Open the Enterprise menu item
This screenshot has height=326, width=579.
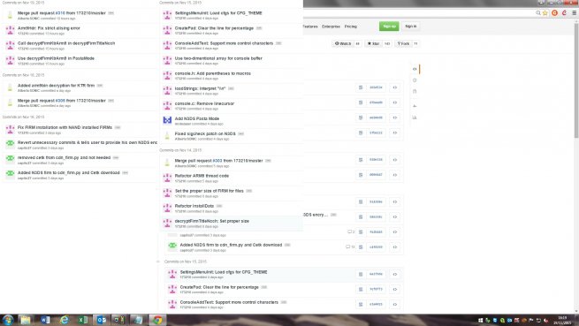pyautogui.click(x=331, y=27)
